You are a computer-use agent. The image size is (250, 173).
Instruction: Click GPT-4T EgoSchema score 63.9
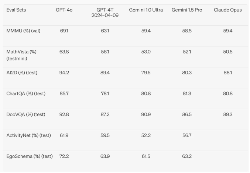105,156
